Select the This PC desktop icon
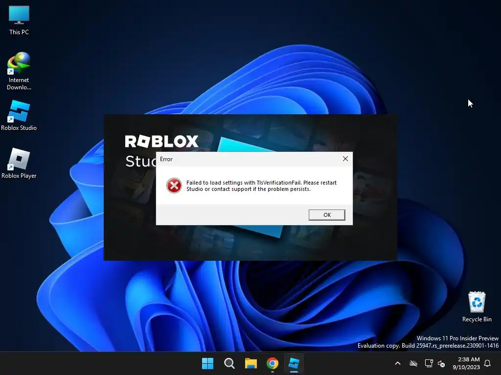This screenshot has height=375, width=501. click(19, 20)
